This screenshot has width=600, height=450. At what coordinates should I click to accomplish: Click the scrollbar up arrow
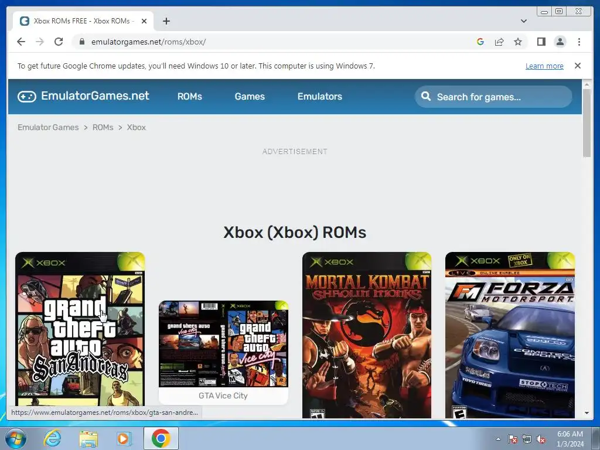pyautogui.click(x=587, y=84)
